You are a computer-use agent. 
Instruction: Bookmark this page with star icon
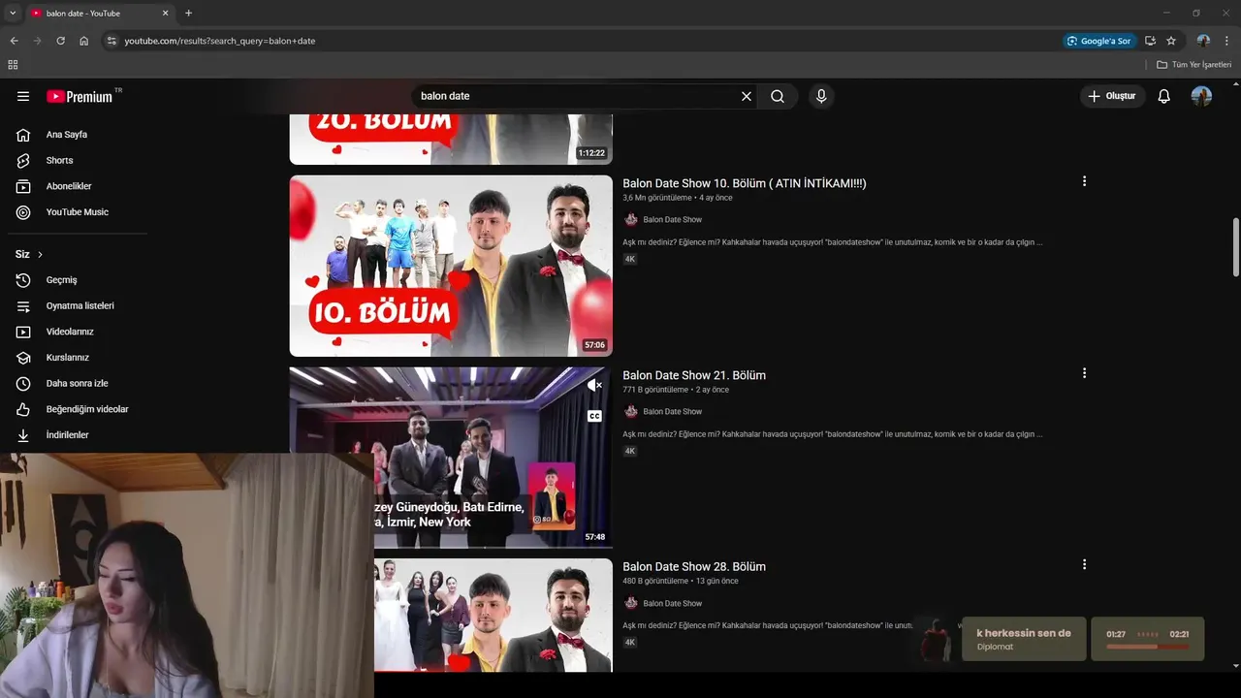pos(1171,41)
